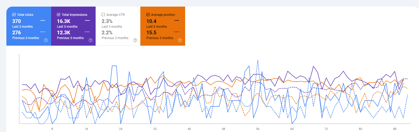Click help icon on Average position card
Image resolution: width=419 pixels, height=132 pixels.
coord(180,40)
